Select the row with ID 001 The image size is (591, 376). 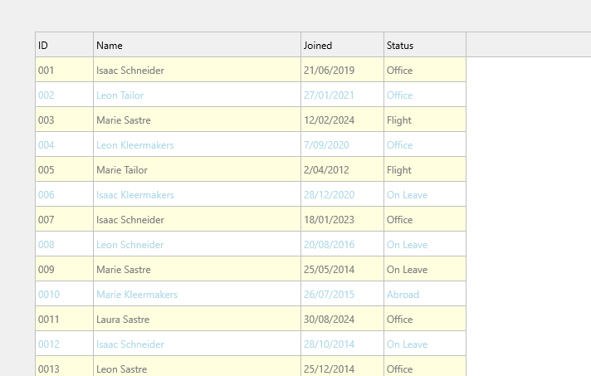pos(251,70)
